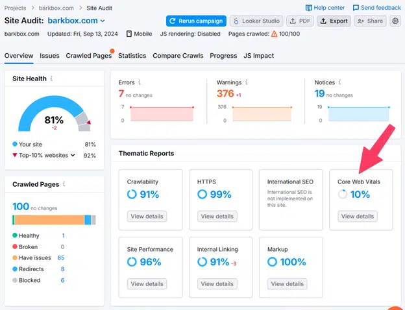Click the Core Web Vitals progress ring
The height and width of the screenshot is (310, 405).
point(343,194)
